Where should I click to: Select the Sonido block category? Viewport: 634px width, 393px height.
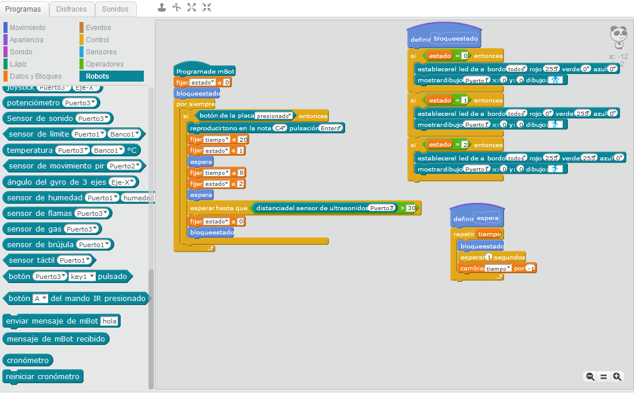click(21, 52)
